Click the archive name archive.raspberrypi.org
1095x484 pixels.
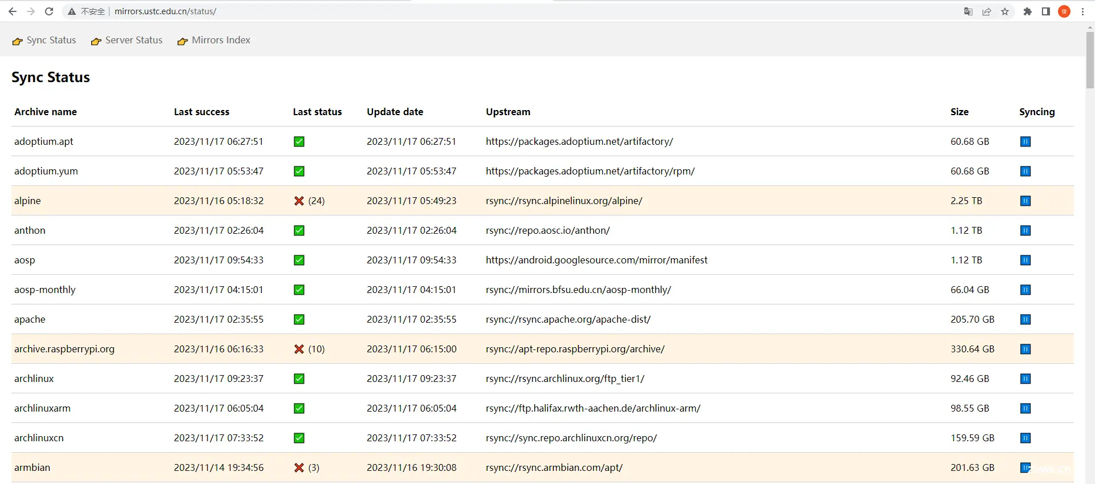[64, 349]
